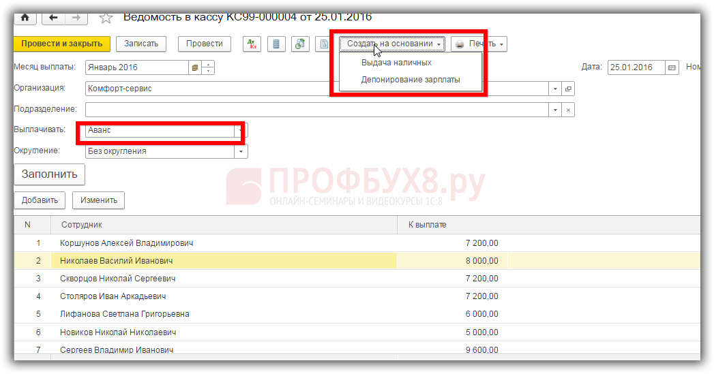Open the calendar picker for Дата field
This screenshot has width=714, height=374.
[x=672, y=67]
